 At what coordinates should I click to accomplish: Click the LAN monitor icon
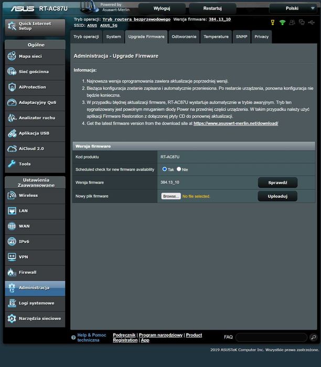click(12, 211)
